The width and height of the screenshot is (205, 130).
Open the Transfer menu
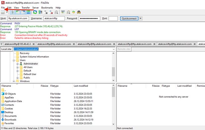26,8
